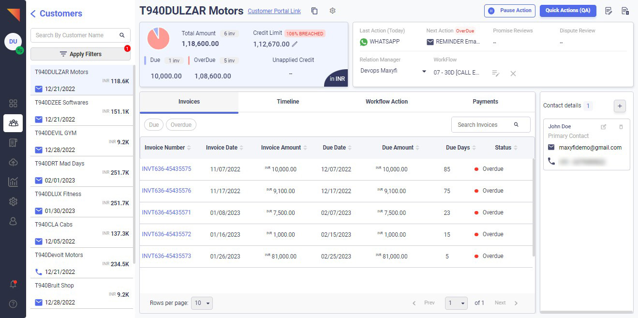Click the Quick Actions (QA) button
638x318 pixels.
(568, 11)
